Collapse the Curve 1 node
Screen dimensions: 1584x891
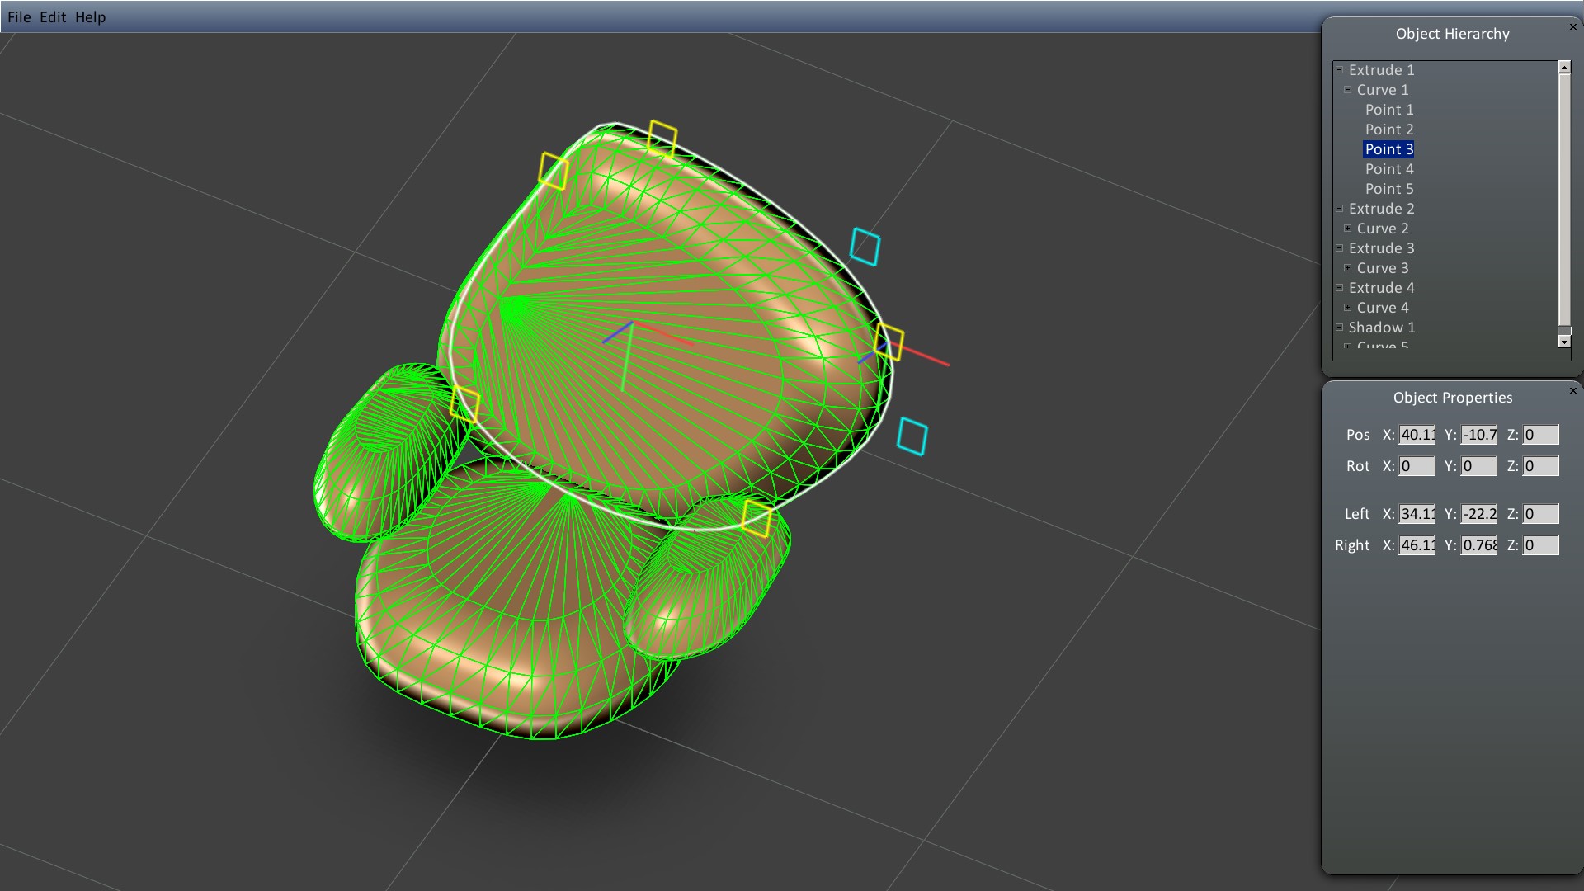[x=1348, y=90]
